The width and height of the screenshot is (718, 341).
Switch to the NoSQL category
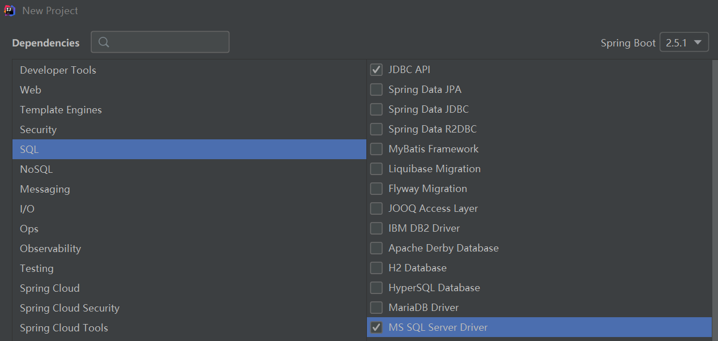[x=189, y=169]
